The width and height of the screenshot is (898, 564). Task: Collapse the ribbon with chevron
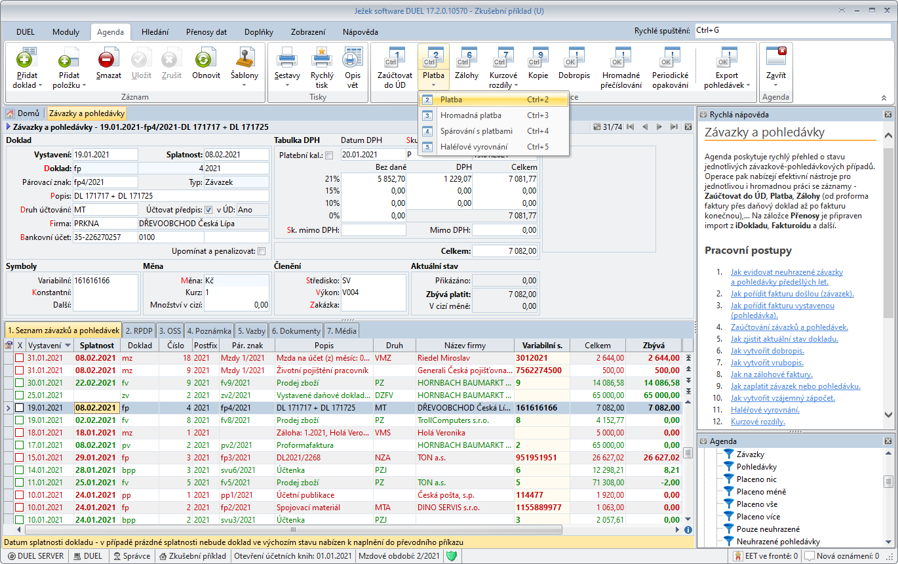(884, 97)
